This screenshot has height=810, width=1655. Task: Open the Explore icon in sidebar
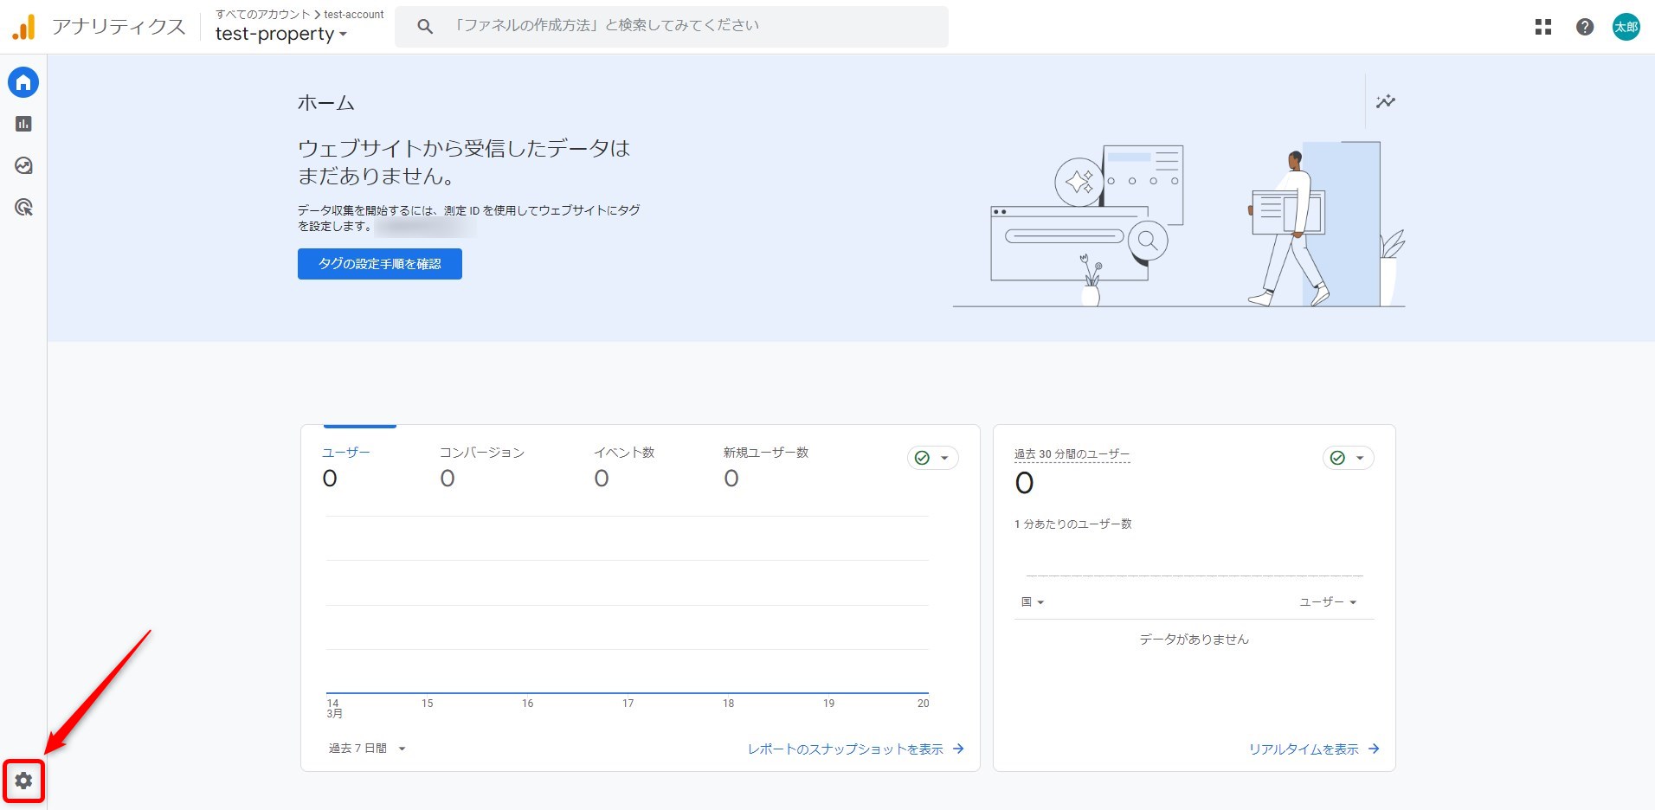tap(23, 165)
